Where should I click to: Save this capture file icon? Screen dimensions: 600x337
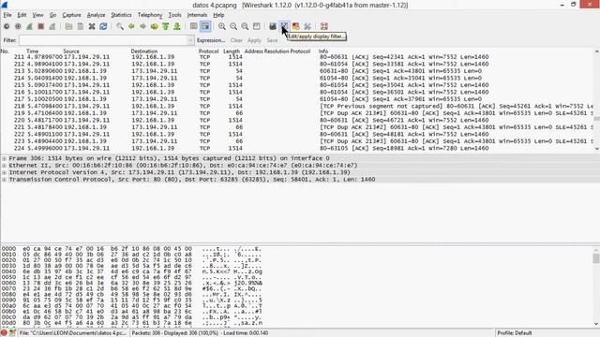(81, 26)
